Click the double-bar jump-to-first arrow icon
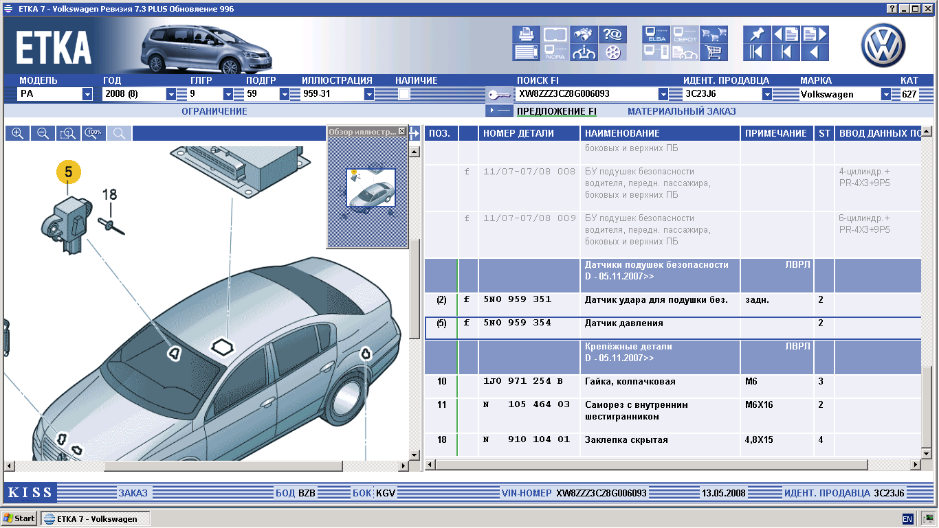Screen dimensions: 939x528 point(757,52)
